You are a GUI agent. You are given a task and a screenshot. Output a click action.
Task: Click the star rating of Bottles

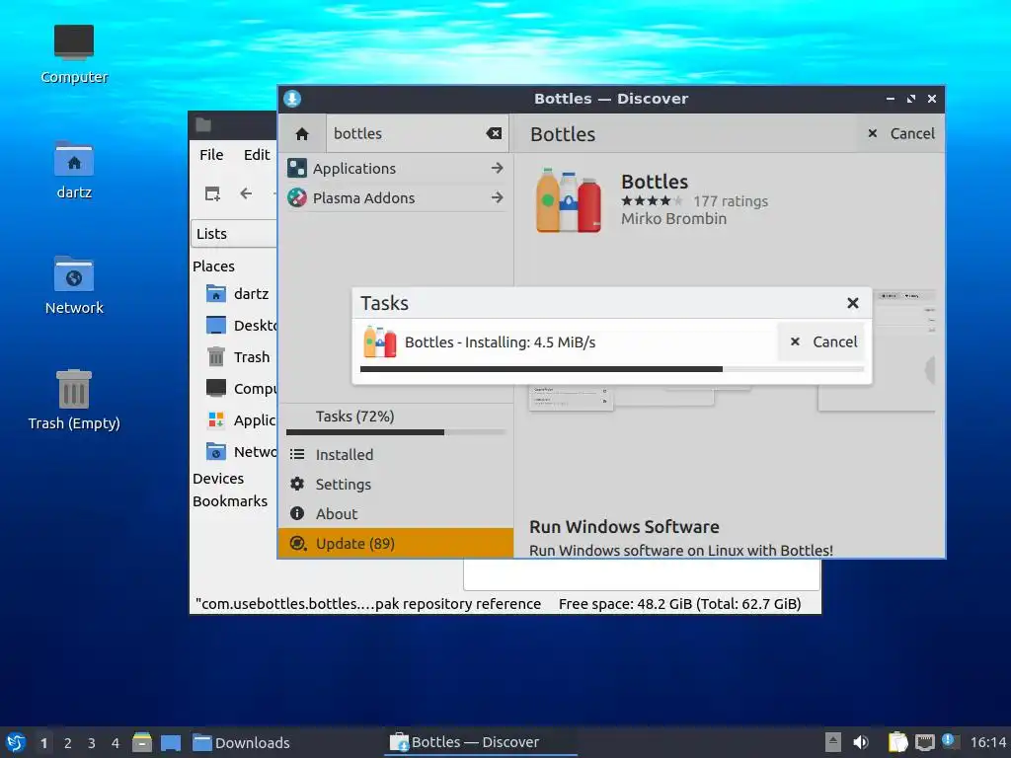[x=652, y=201]
